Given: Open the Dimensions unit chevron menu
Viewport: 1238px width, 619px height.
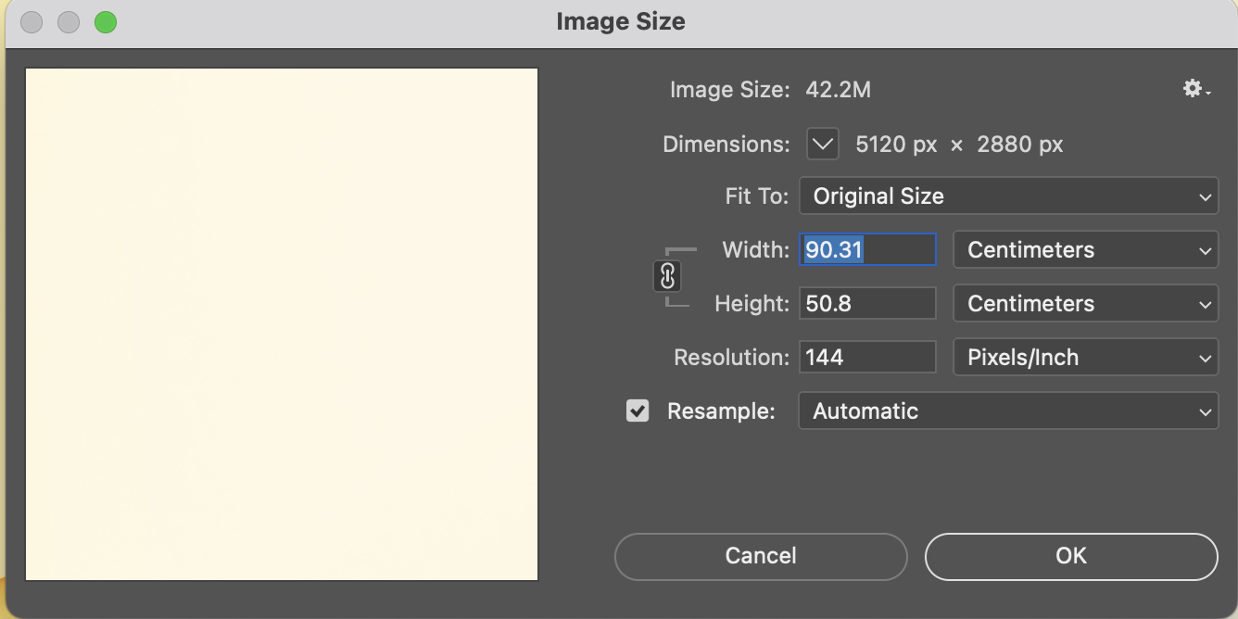Looking at the screenshot, I should tap(822, 145).
